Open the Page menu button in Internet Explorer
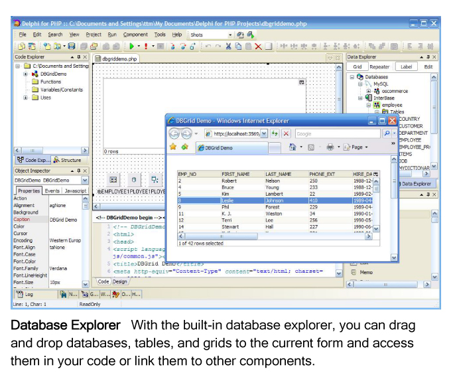The height and width of the screenshot is (377, 453). pos(356,147)
